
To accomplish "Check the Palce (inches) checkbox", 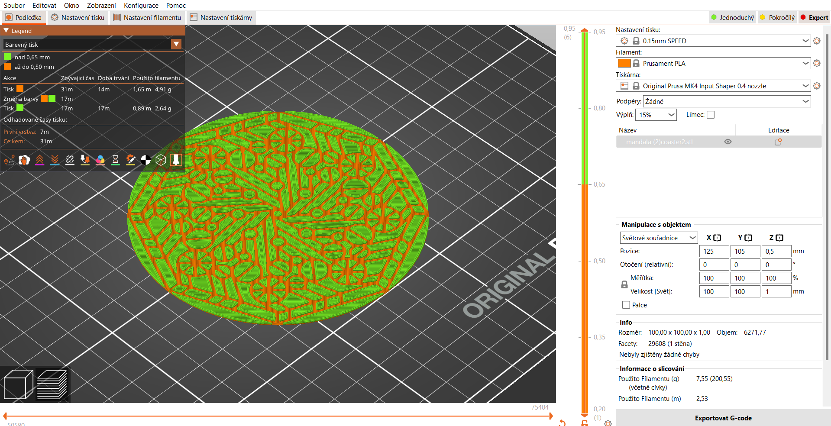I will coord(626,305).
